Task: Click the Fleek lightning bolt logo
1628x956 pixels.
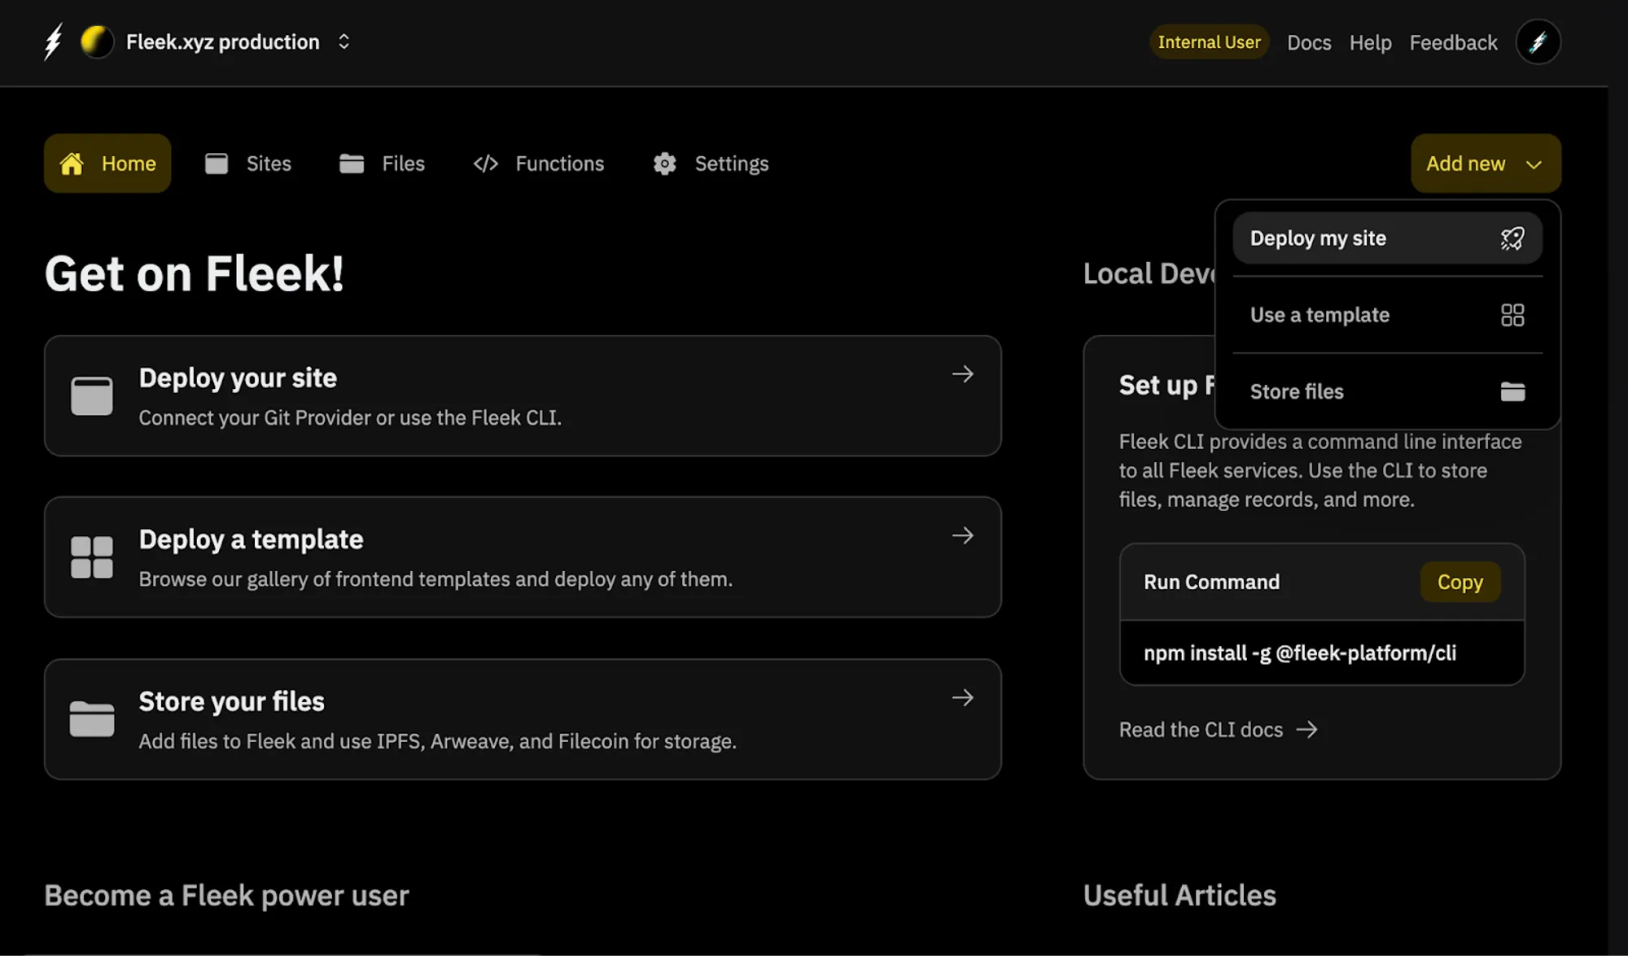Action: [53, 41]
